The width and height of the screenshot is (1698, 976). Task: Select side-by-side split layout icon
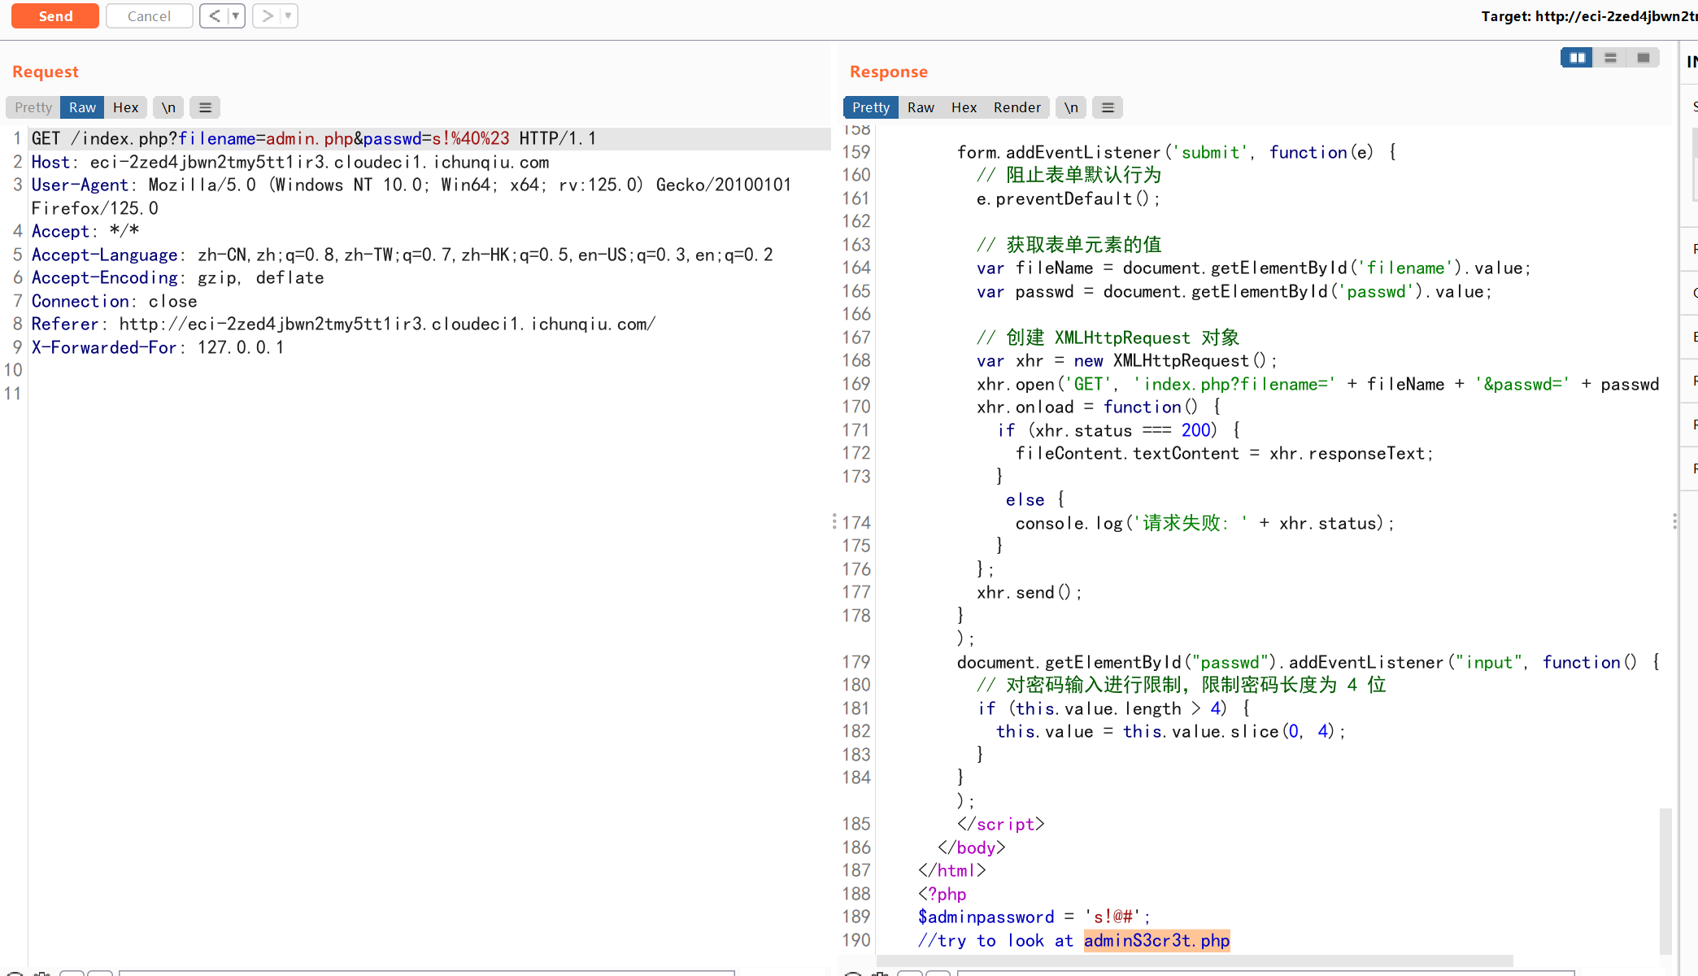pos(1577,58)
